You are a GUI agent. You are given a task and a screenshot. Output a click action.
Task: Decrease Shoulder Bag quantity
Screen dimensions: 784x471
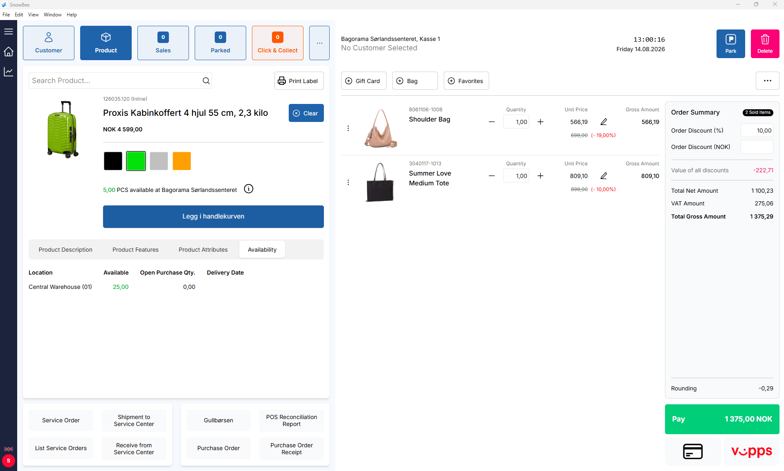click(492, 122)
